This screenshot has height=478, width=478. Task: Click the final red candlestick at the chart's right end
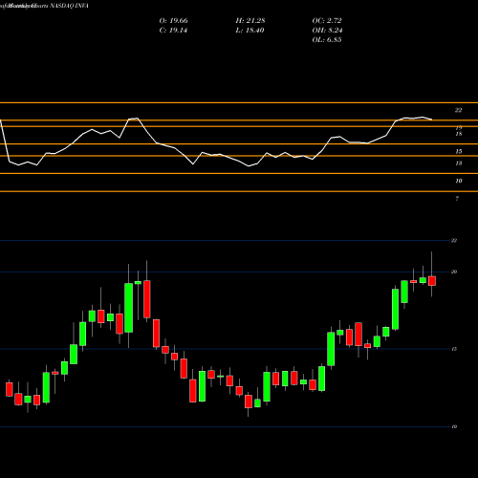tap(432, 281)
